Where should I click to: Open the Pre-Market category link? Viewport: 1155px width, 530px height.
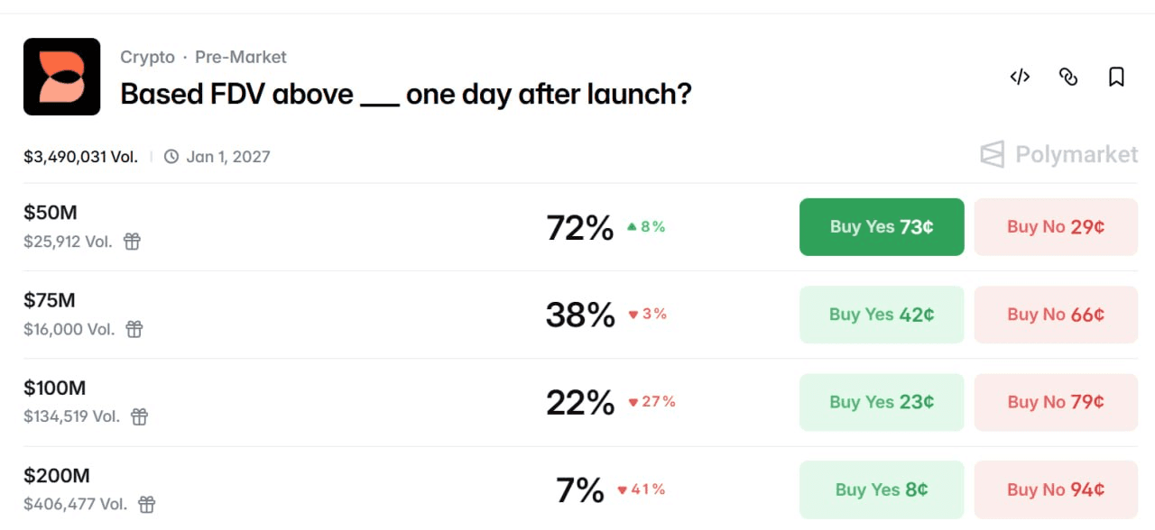(240, 57)
